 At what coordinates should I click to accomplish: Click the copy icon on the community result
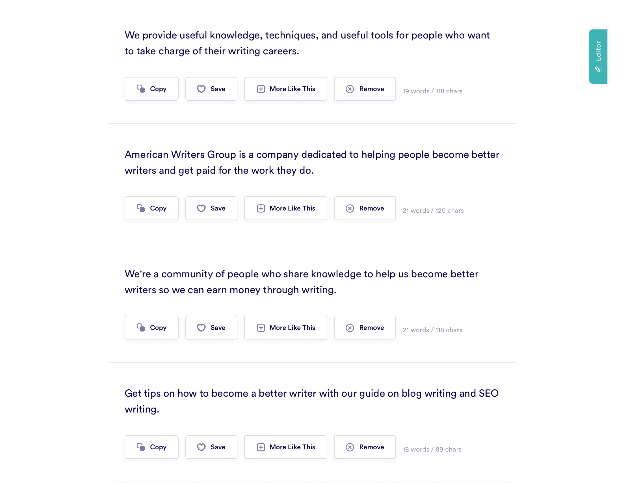click(141, 328)
